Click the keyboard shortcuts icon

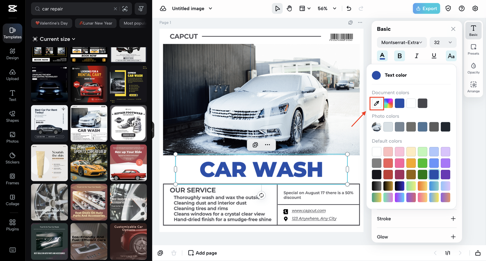[x=13, y=250]
